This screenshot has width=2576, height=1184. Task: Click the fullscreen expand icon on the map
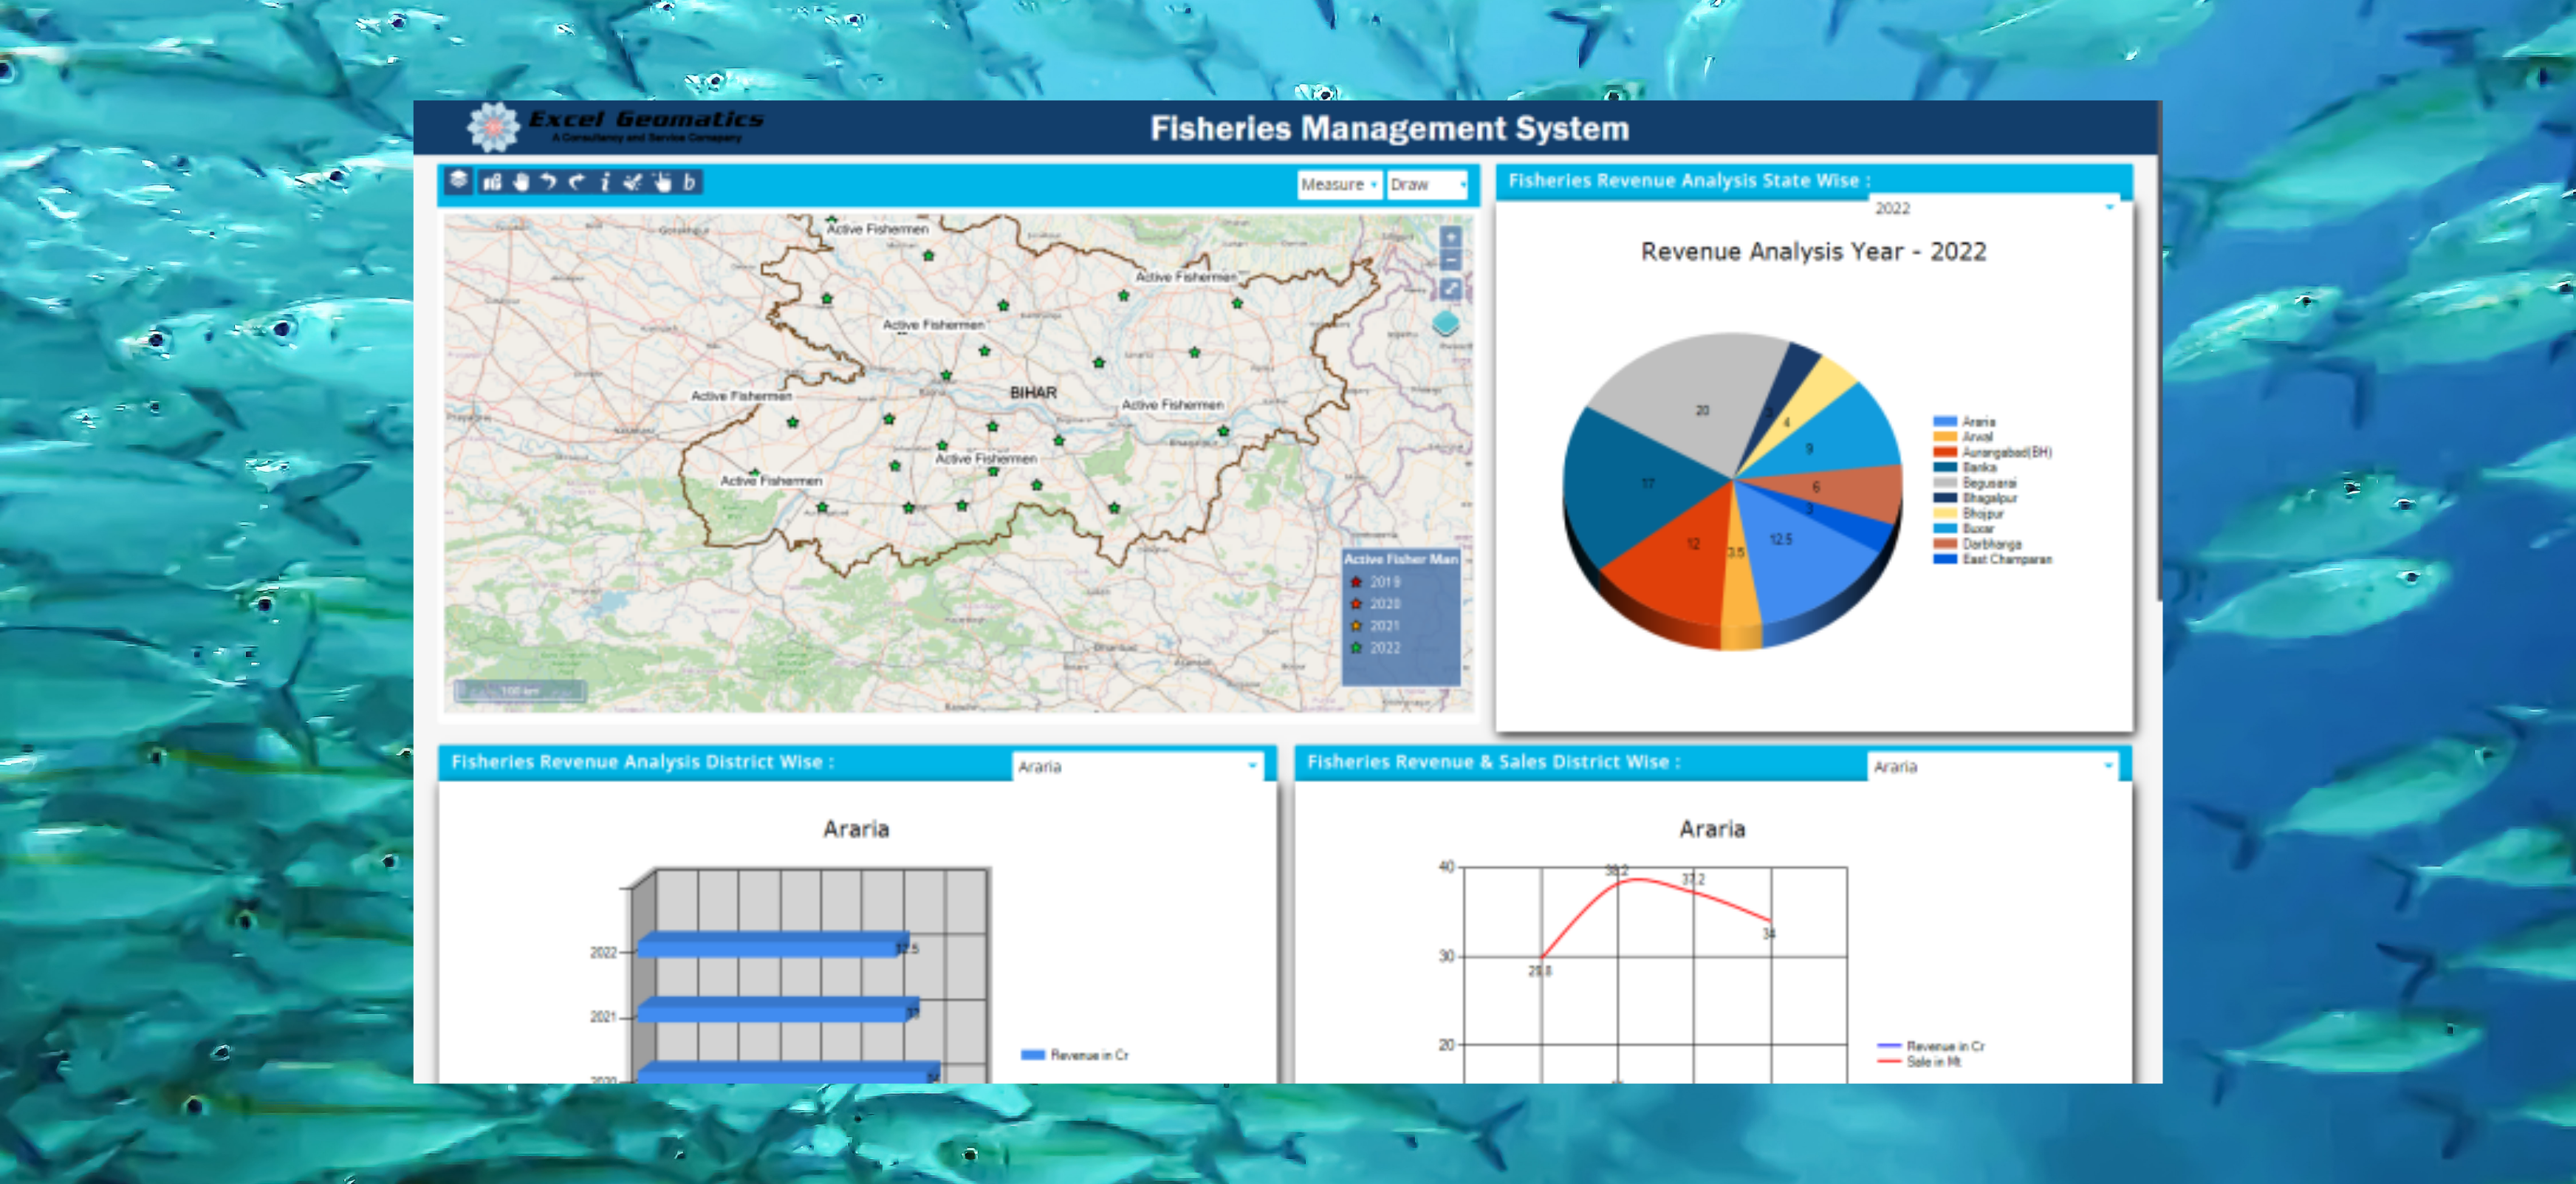click(x=1451, y=289)
